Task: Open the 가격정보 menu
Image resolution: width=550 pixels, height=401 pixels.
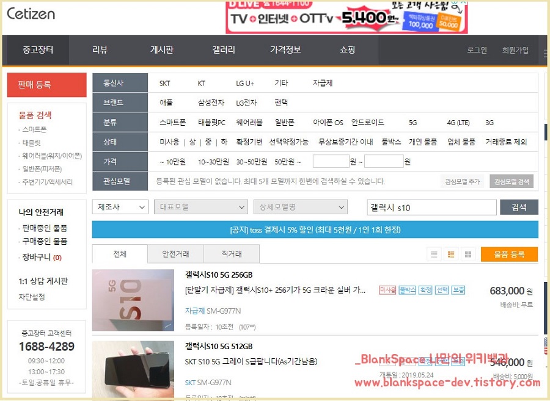Action: click(x=285, y=49)
